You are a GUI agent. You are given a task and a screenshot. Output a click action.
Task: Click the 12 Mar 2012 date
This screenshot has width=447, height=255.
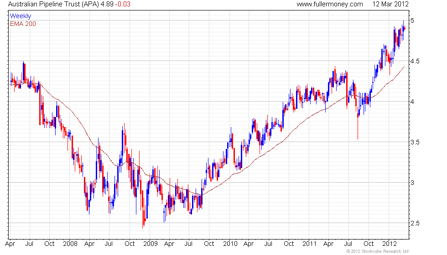[390, 4]
